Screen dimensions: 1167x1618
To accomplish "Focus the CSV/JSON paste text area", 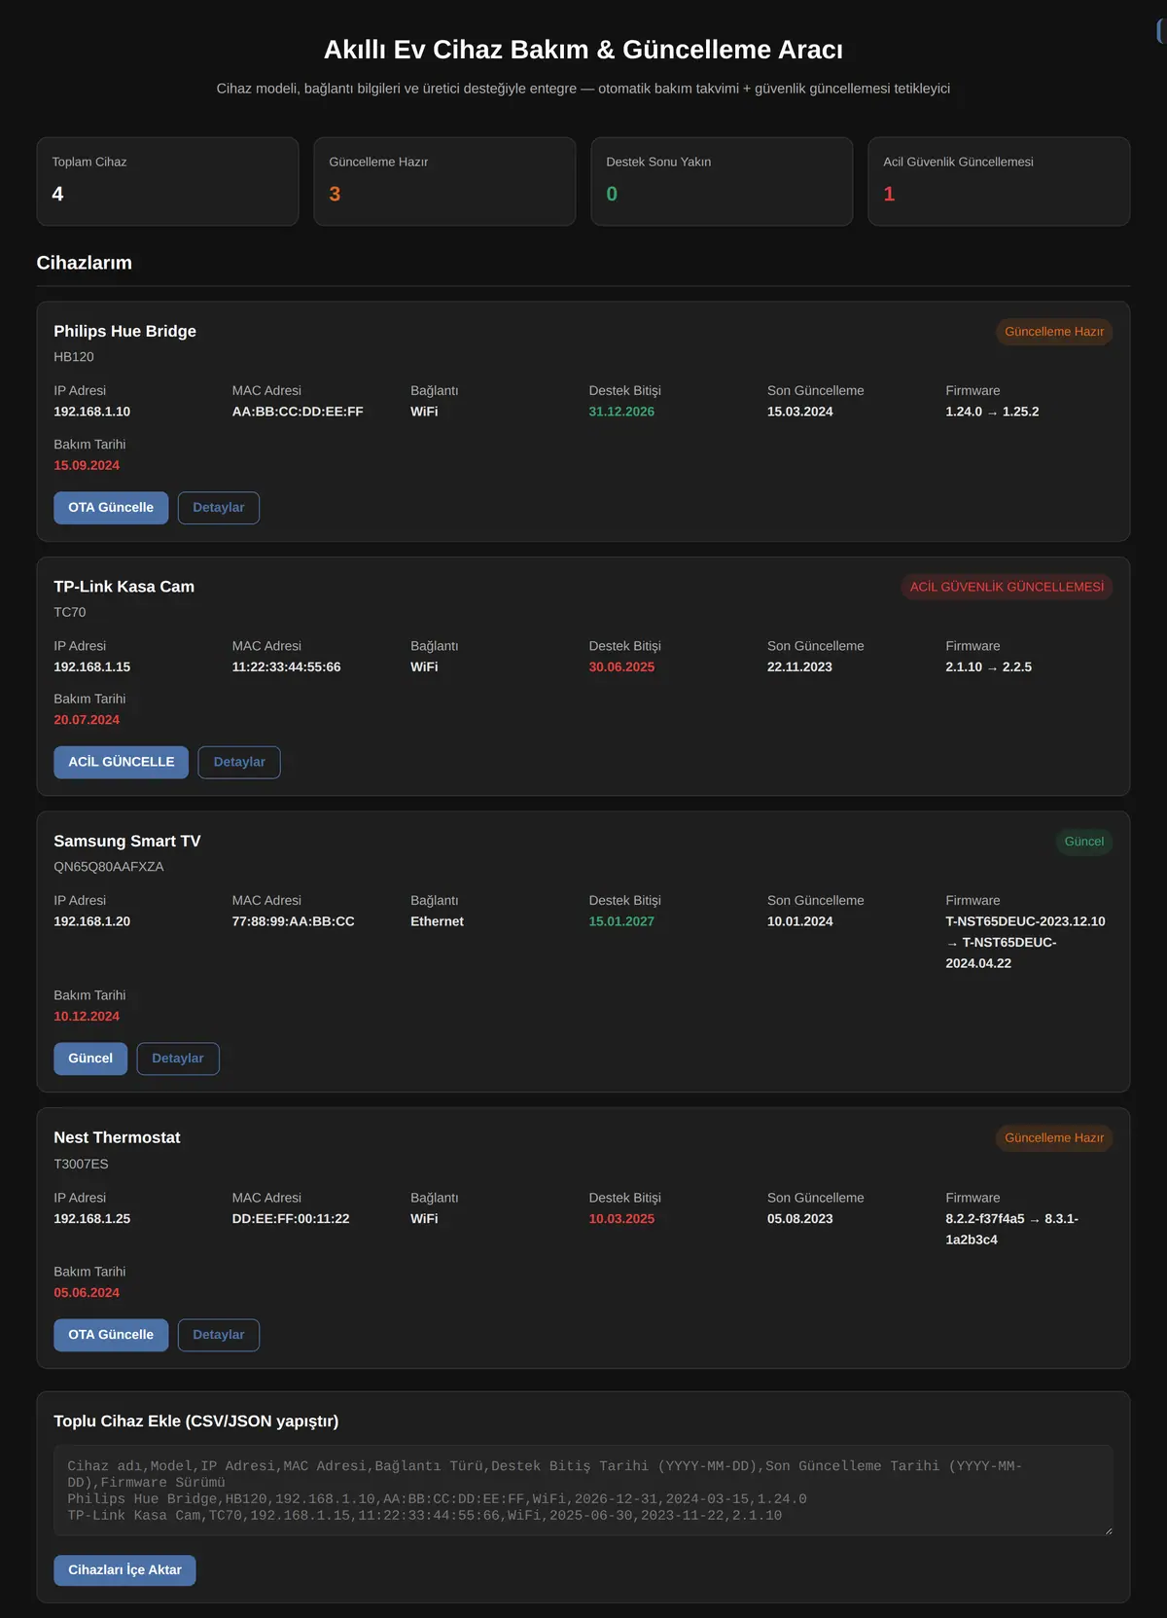I will [x=583, y=1491].
